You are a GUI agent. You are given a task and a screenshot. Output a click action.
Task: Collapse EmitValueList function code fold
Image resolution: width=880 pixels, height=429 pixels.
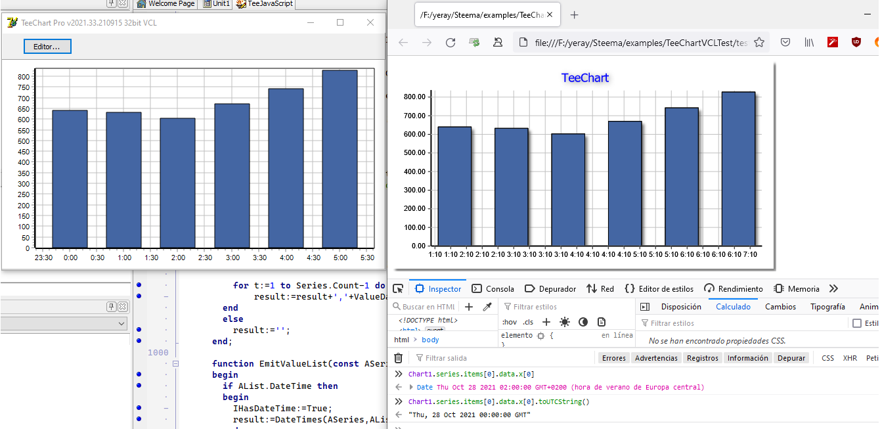(175, 363)
